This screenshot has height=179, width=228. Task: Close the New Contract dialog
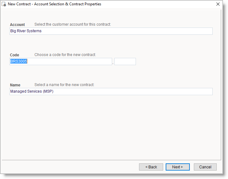click(x=218, y=4)
